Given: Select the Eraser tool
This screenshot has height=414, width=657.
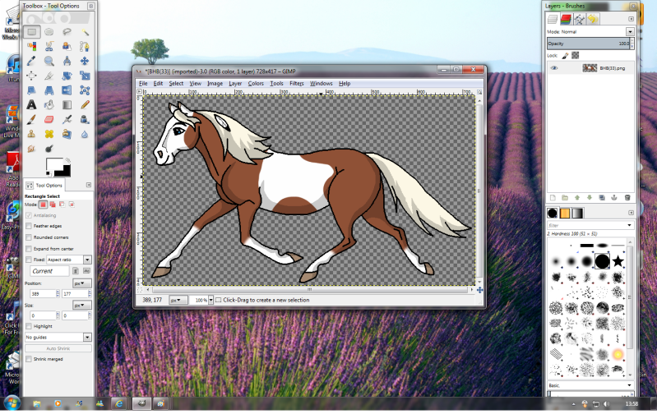Looking at the screenshot, I should pyautogui.click(x=49, y=120).
